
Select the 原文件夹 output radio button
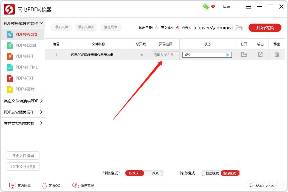point(156,28)
